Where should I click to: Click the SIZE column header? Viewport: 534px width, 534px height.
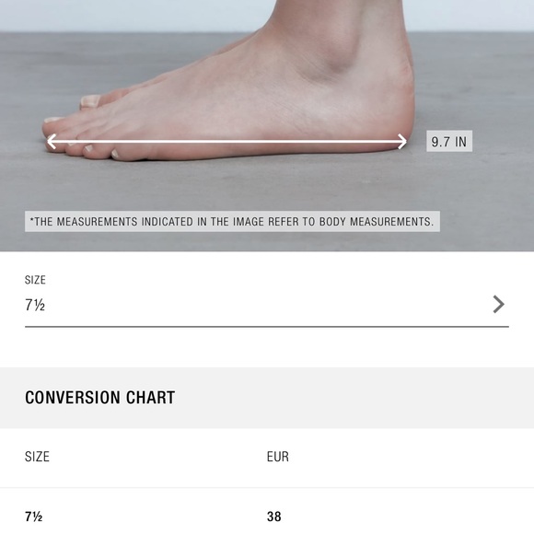point(37,457)
